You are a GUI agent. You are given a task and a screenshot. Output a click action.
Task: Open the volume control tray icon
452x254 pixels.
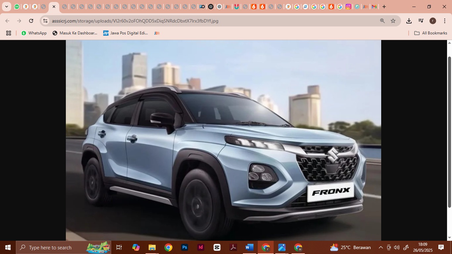coord(397,247)
